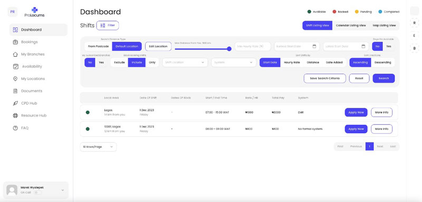The width and height of the screenshot is (422, 202).
Task: Click the Documents file icon
Action: click(x=15, y=91)
